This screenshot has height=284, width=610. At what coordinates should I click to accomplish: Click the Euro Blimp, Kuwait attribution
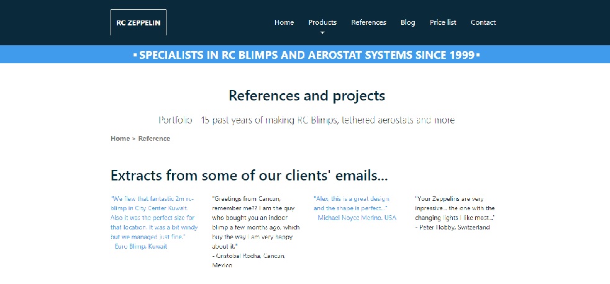pyautogui.click(x=141, y=246)
